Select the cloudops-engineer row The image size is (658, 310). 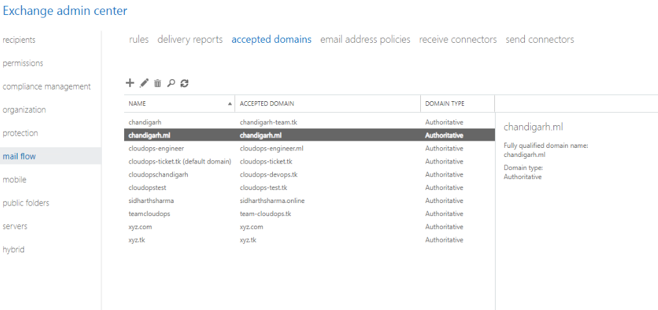[x=309, y=149]
